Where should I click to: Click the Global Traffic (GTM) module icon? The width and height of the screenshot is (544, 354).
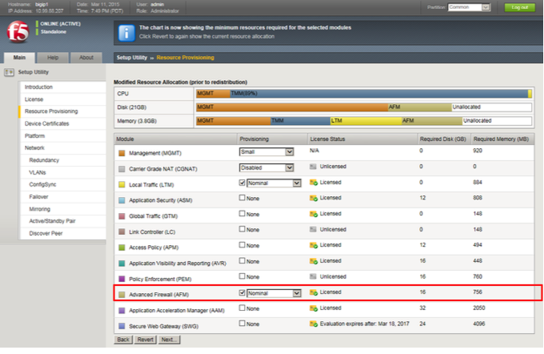122,216
